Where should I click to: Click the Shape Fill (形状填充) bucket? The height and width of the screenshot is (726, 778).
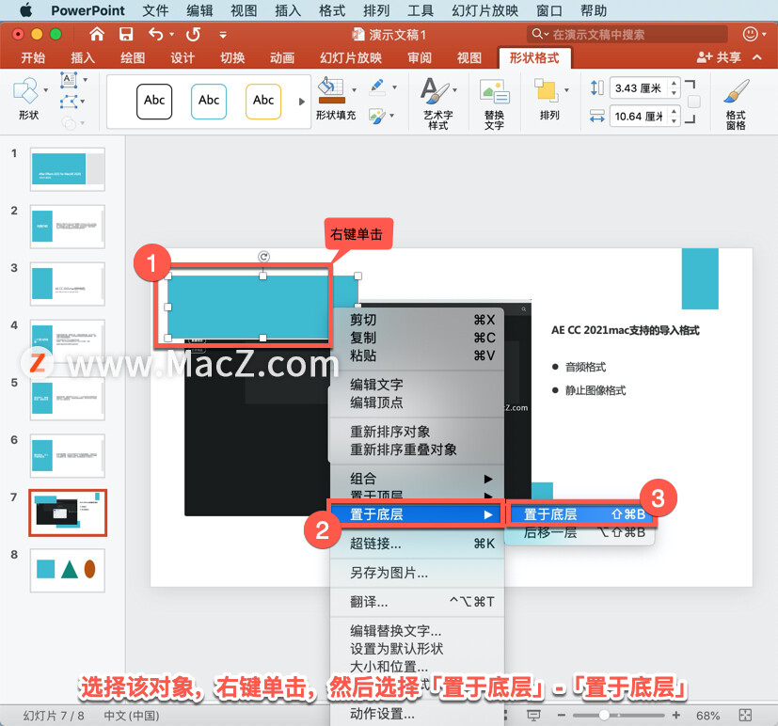(x=331, y=90)
